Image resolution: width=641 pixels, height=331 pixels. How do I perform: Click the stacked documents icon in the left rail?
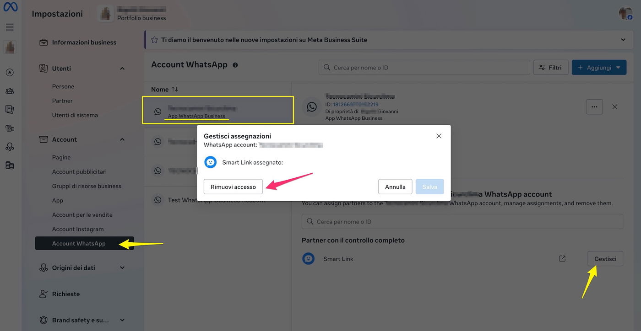tap(10, 109)
